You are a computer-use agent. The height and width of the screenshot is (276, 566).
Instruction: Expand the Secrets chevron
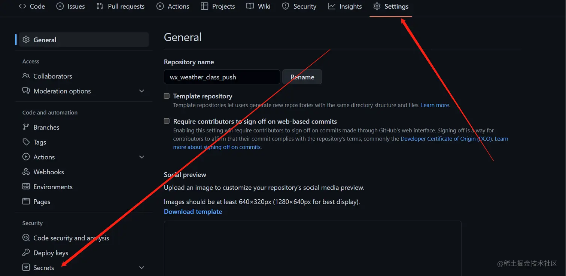(141, 268)
